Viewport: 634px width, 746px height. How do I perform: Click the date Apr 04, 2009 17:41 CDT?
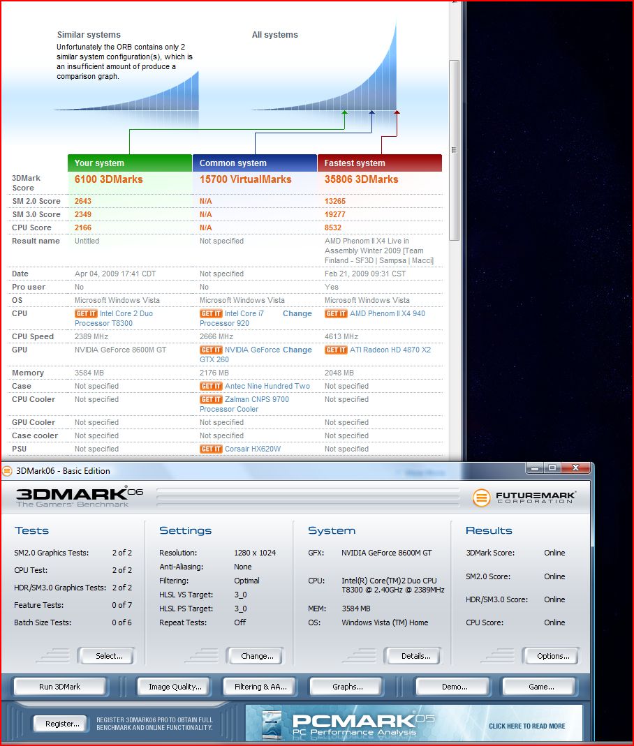point(115,274)
